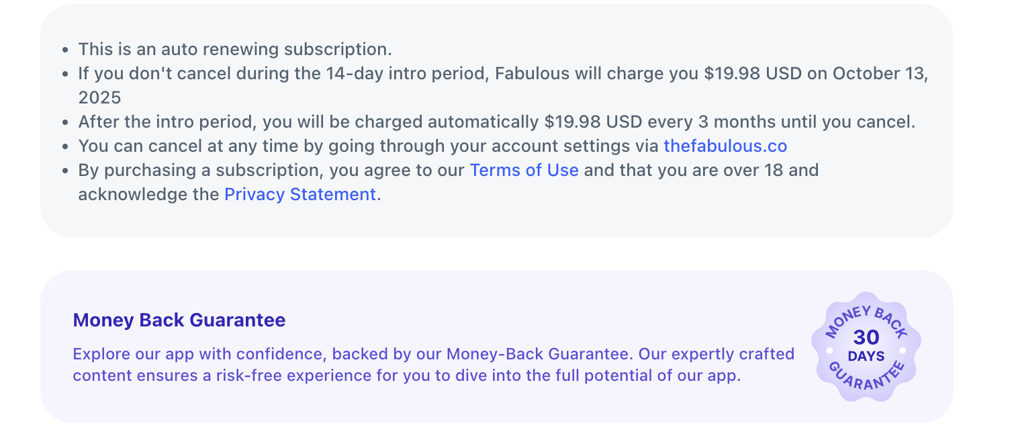This screenshot has width=1010, height=442.
Task: Click the 'risk-free experience' description line
Action: (303, 375)
